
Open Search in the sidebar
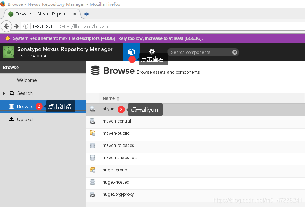coord(25,93)
